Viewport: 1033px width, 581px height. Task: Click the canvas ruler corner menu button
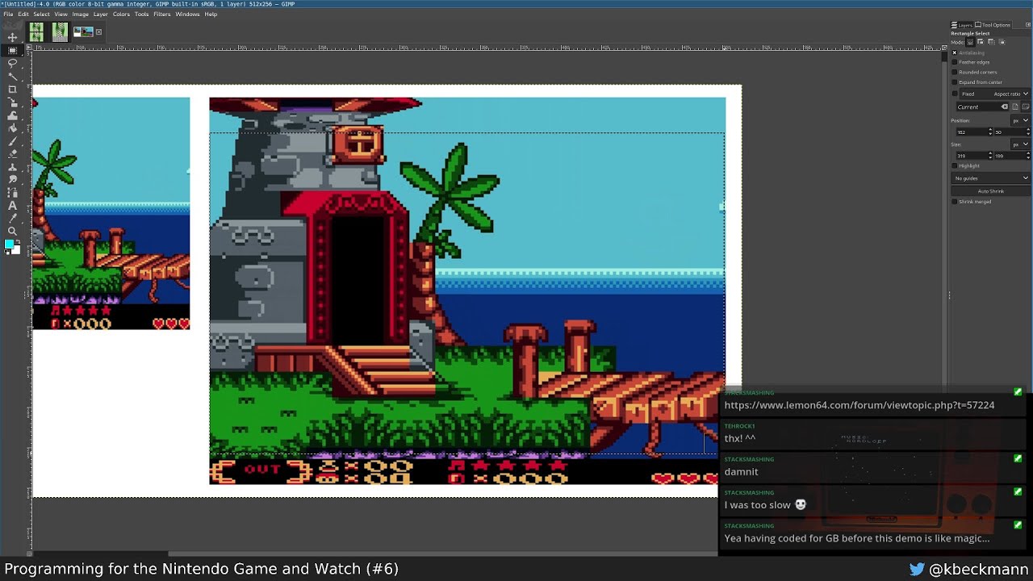29,48
